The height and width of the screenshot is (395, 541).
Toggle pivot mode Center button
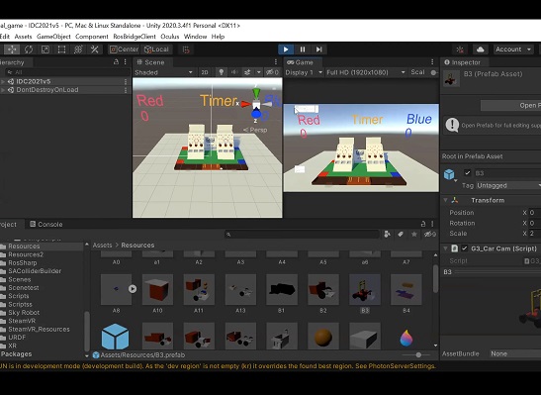[124, 49]
